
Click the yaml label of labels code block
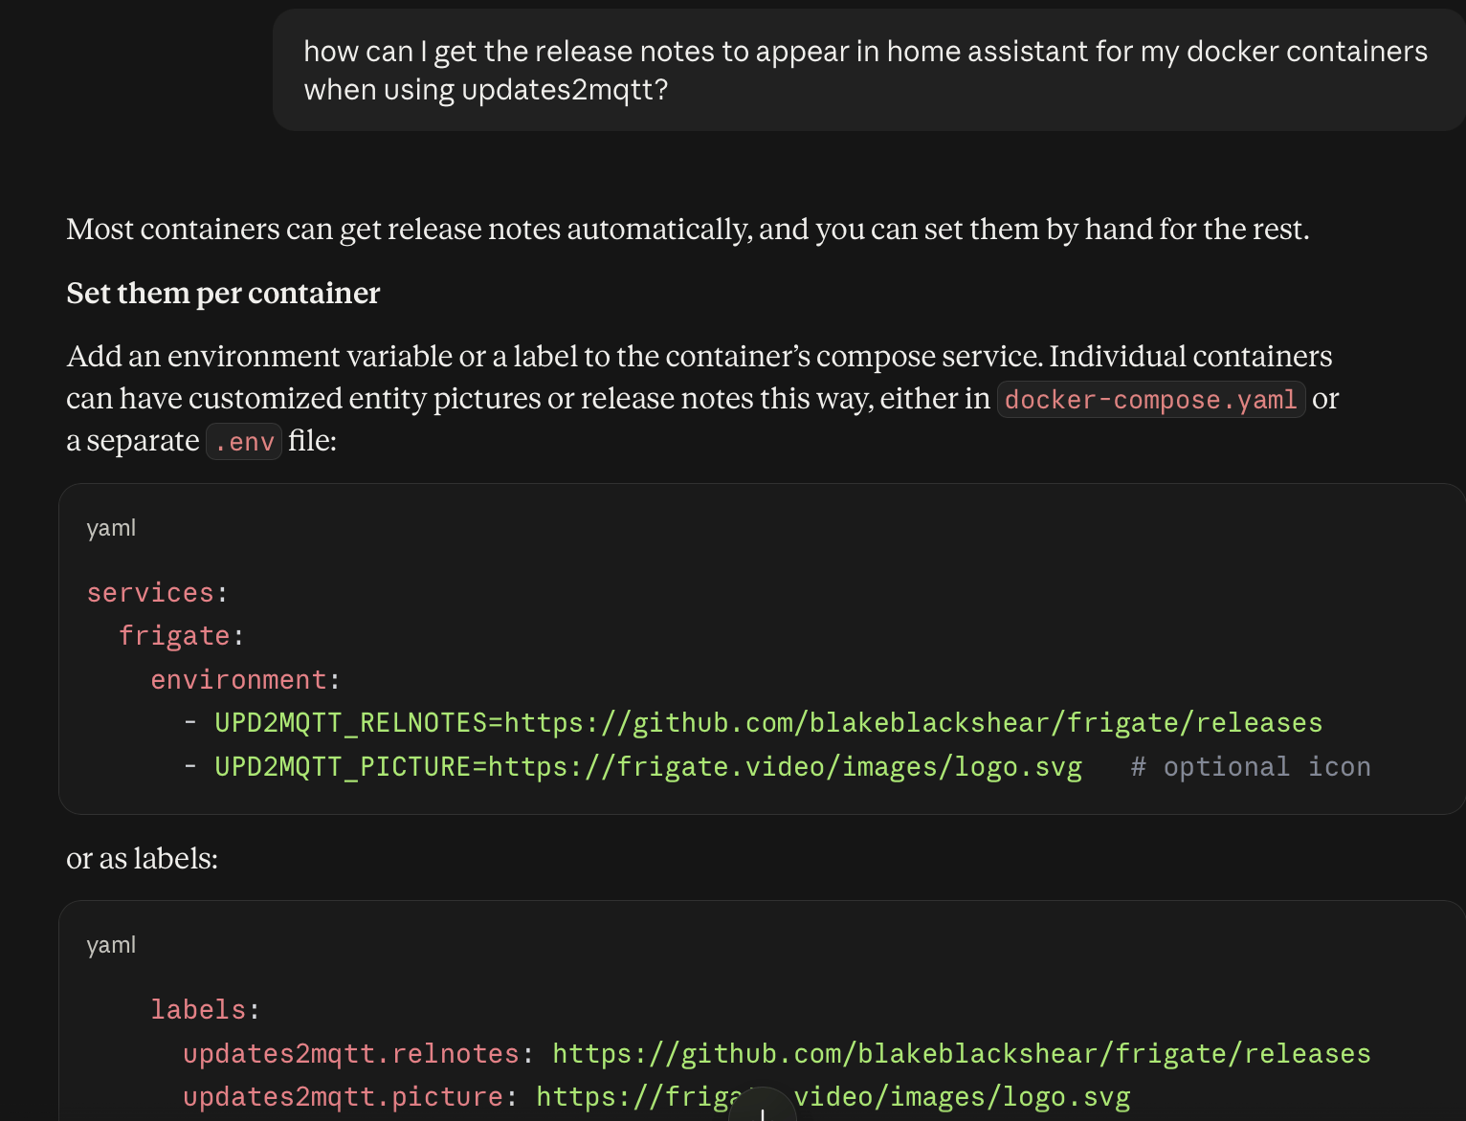[111, 945]
